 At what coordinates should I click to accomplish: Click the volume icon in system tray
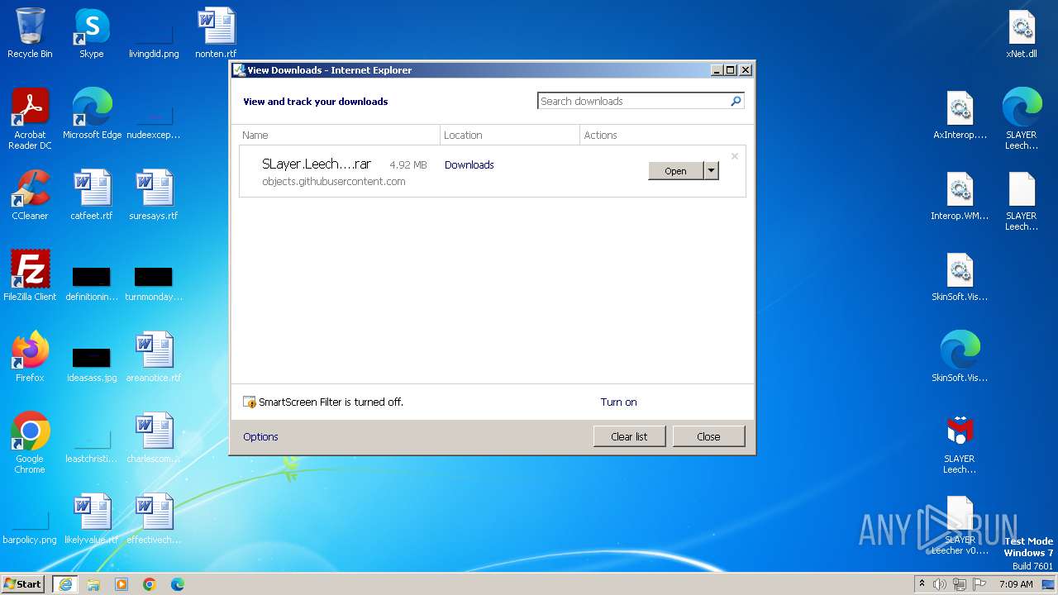pyautogui.click(x=940, y=584)
